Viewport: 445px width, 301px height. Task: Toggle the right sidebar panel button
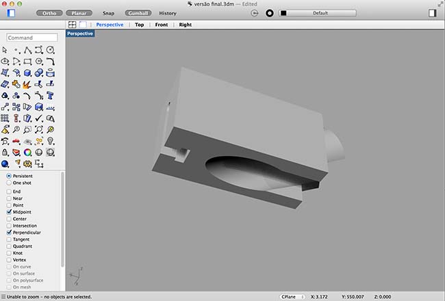[x=433, y=13]
